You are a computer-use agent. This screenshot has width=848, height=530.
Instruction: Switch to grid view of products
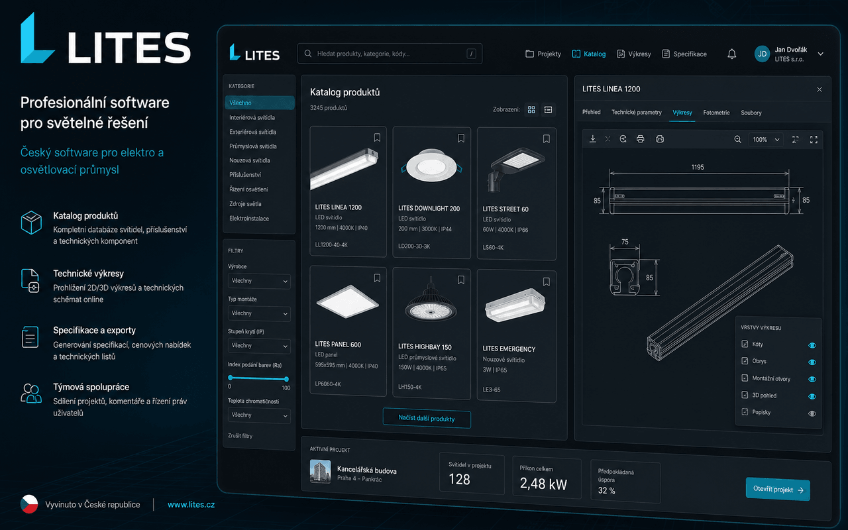(x=531, y=110)
